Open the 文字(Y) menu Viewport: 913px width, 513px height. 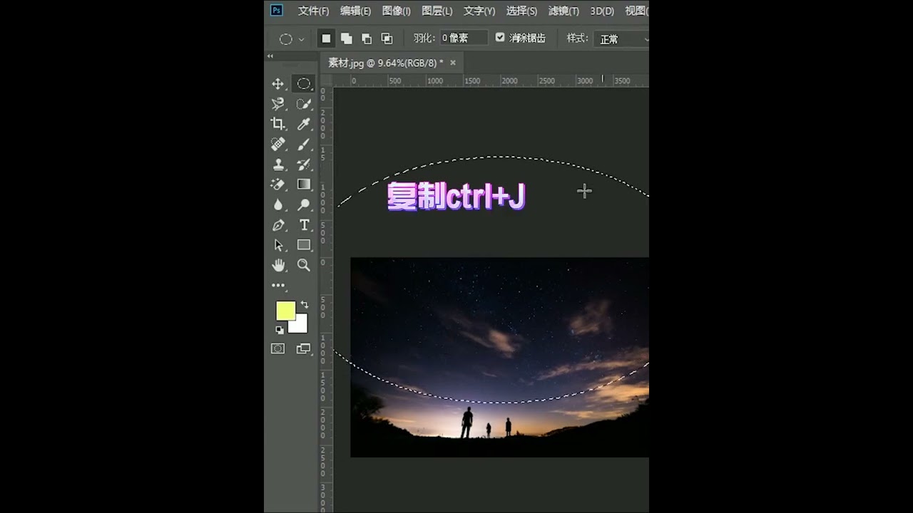[479, 11]
